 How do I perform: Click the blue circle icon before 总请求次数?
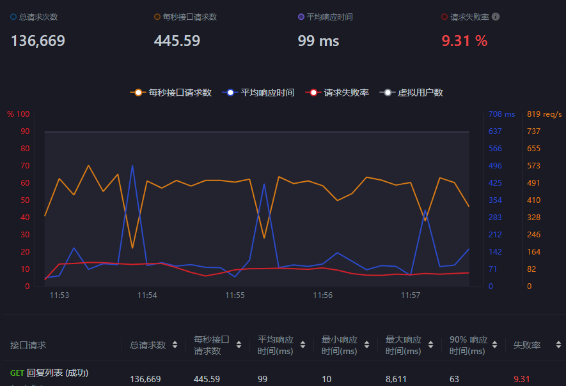(13, 17)
